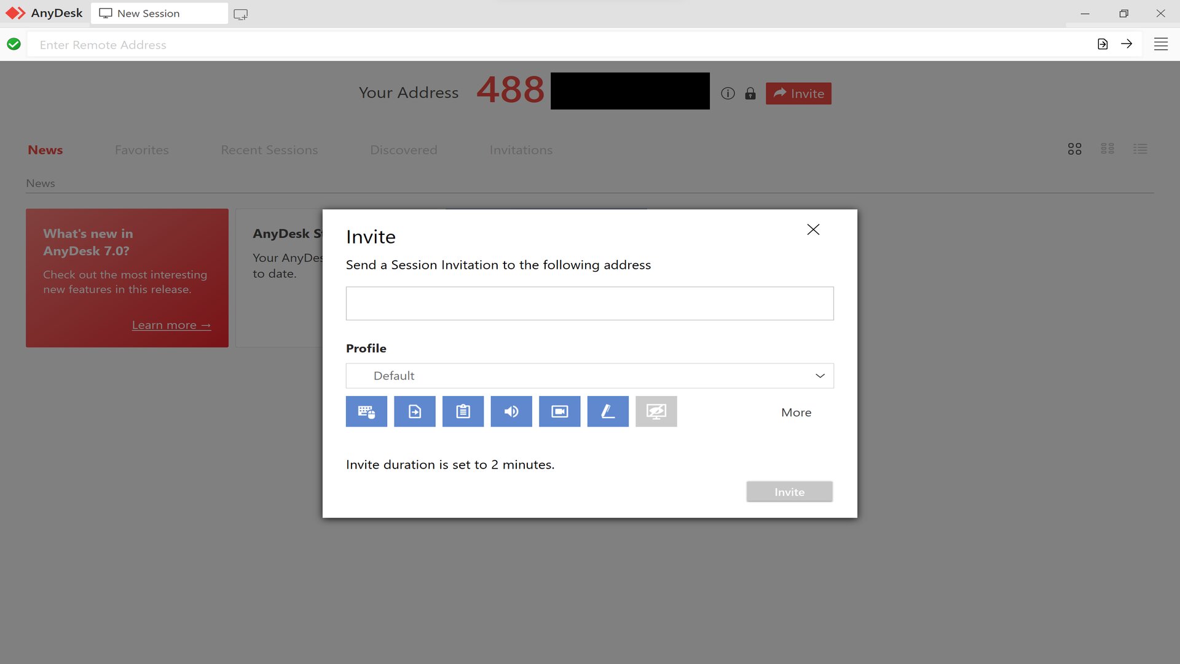Toggle file transfer permission icon
The image size is (1180, 664).
coord(415,411)
